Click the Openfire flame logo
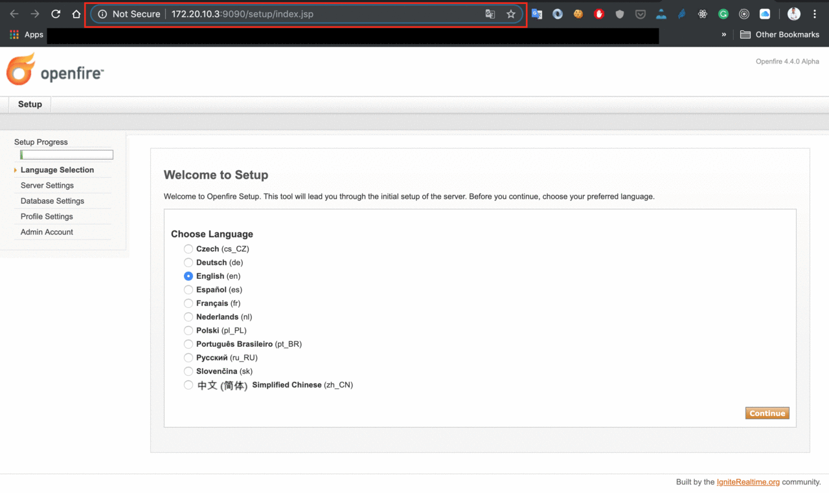Image resolution: width=829 pixels, height=493 pixels. click(21, 70)
